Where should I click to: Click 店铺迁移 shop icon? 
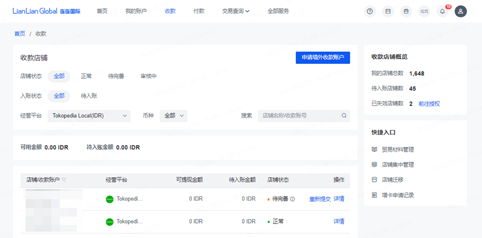(x=374, y=180)
